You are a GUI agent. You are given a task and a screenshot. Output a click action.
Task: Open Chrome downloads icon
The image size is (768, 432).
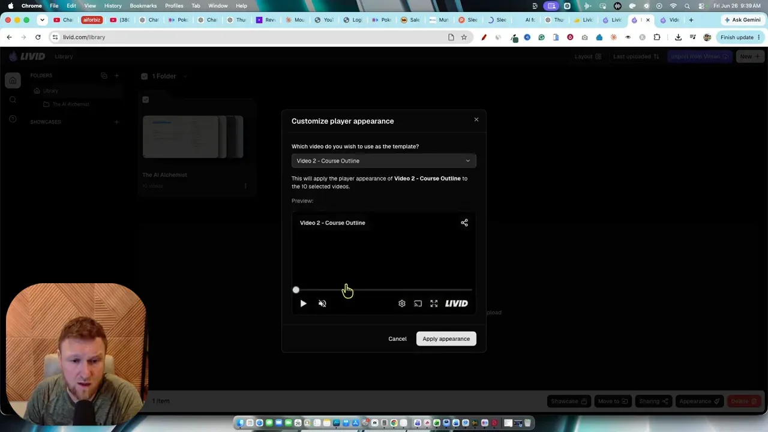pyautogui.click(x=678, y=37)
